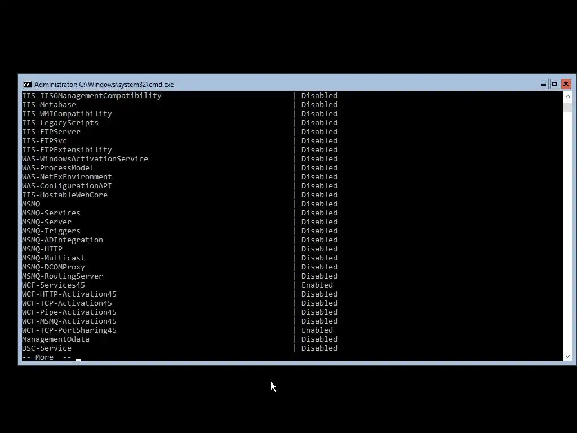Screen dimensions: 577x433
Task: Click 'MSMQ-ADIntegration' feature name
Action: pyautogui.click(x=63, y=240)
